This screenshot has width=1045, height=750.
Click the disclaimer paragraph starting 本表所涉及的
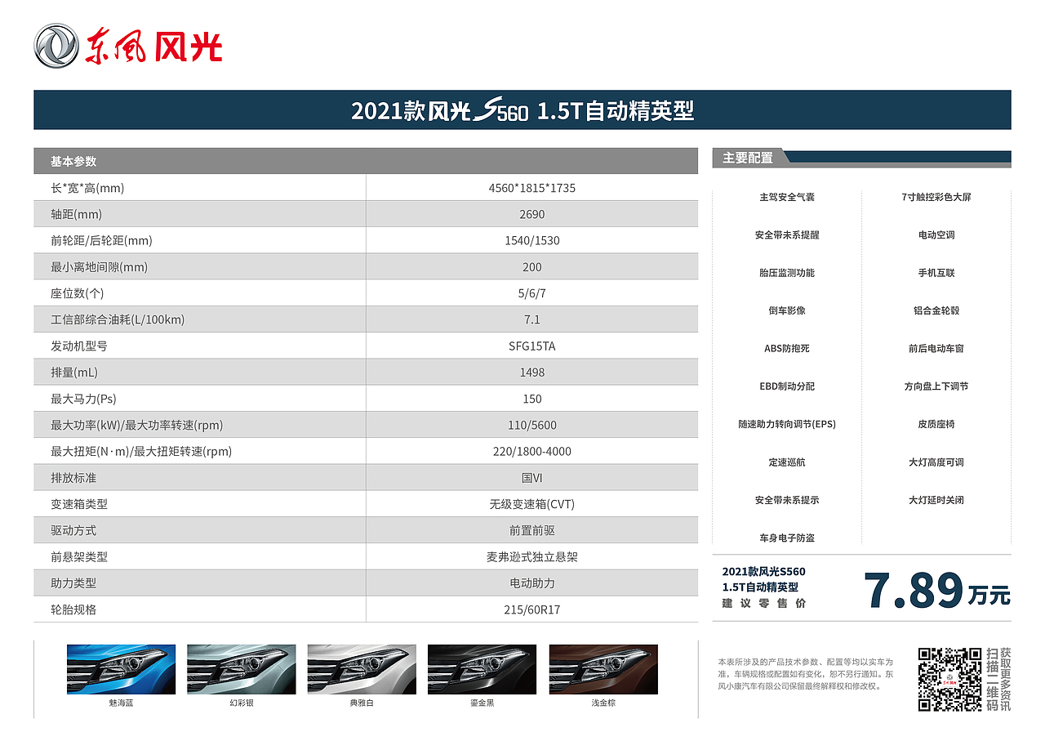[805, 673]
